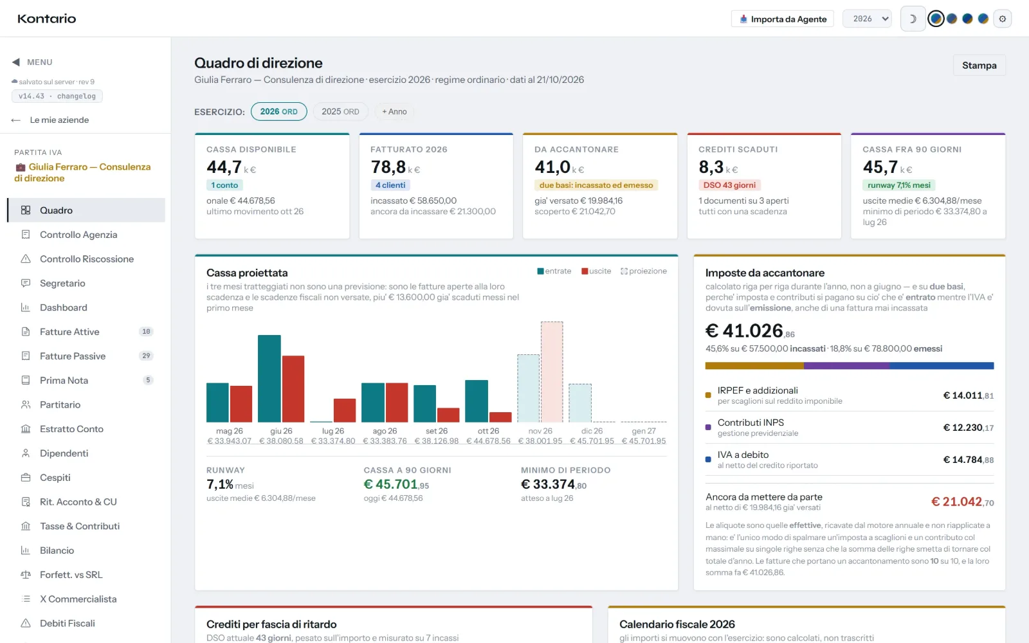Click the Forfett. vs SRL scales icon
The image size is (1029, 643).
click(x=26, y=575)
